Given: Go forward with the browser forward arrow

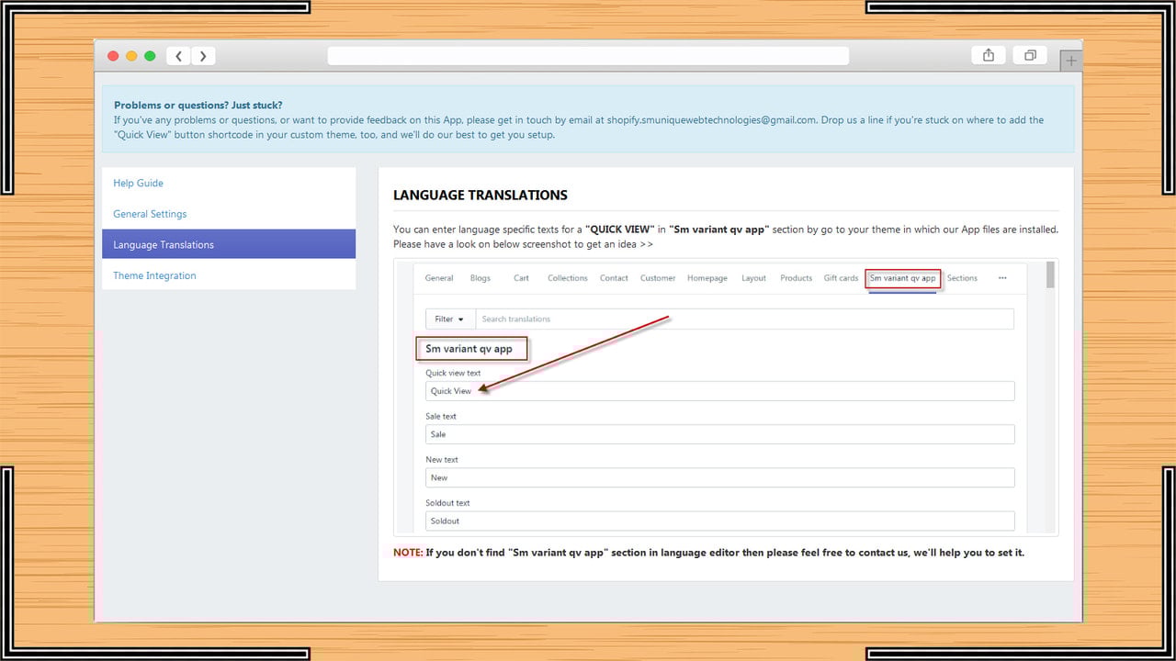Looking at the screenshot, I should (x=203, y=56).
